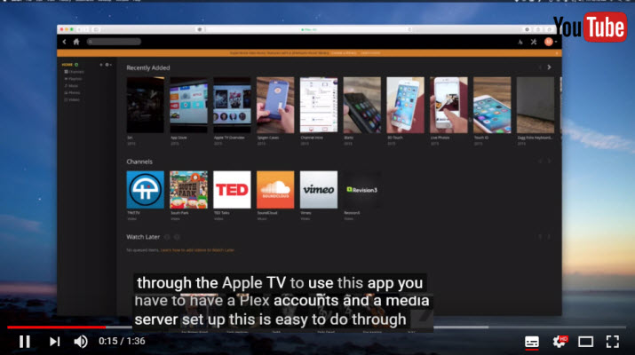Open Playlists in Plex sidebar

74,79
